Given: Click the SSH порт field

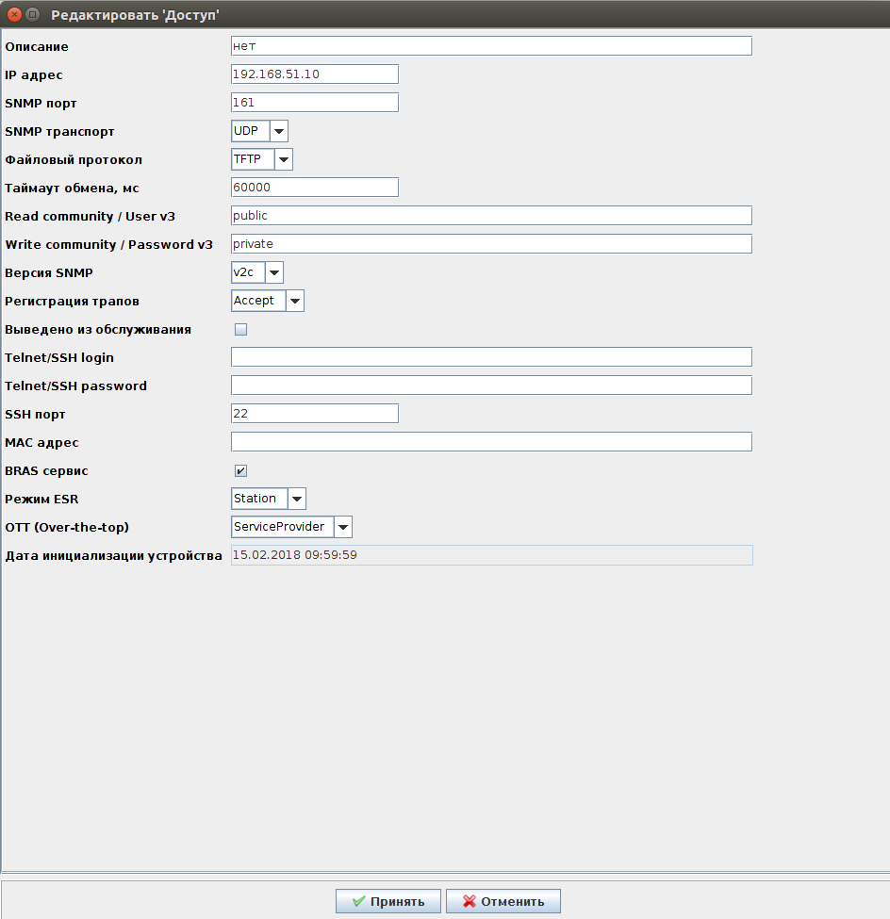Looking at the screenshot, I should coord(315,413).
